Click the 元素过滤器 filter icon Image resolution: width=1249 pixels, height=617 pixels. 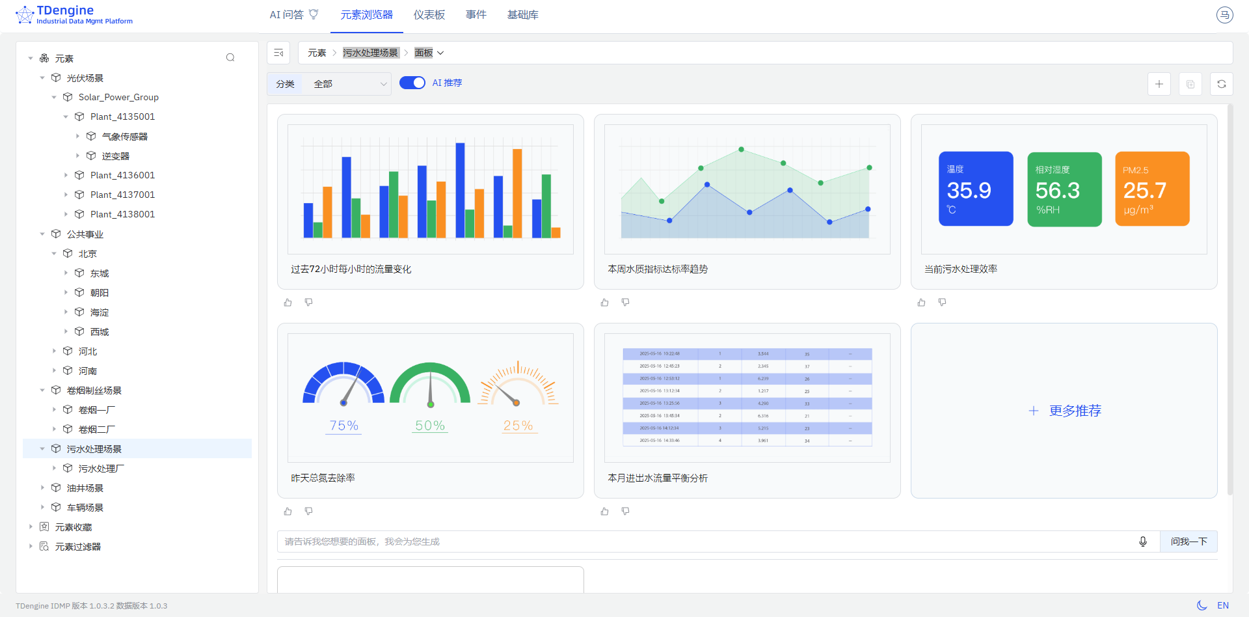coord(44,546)
